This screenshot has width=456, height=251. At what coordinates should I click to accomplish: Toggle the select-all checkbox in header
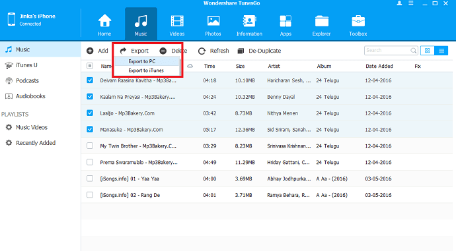point(90,66)
